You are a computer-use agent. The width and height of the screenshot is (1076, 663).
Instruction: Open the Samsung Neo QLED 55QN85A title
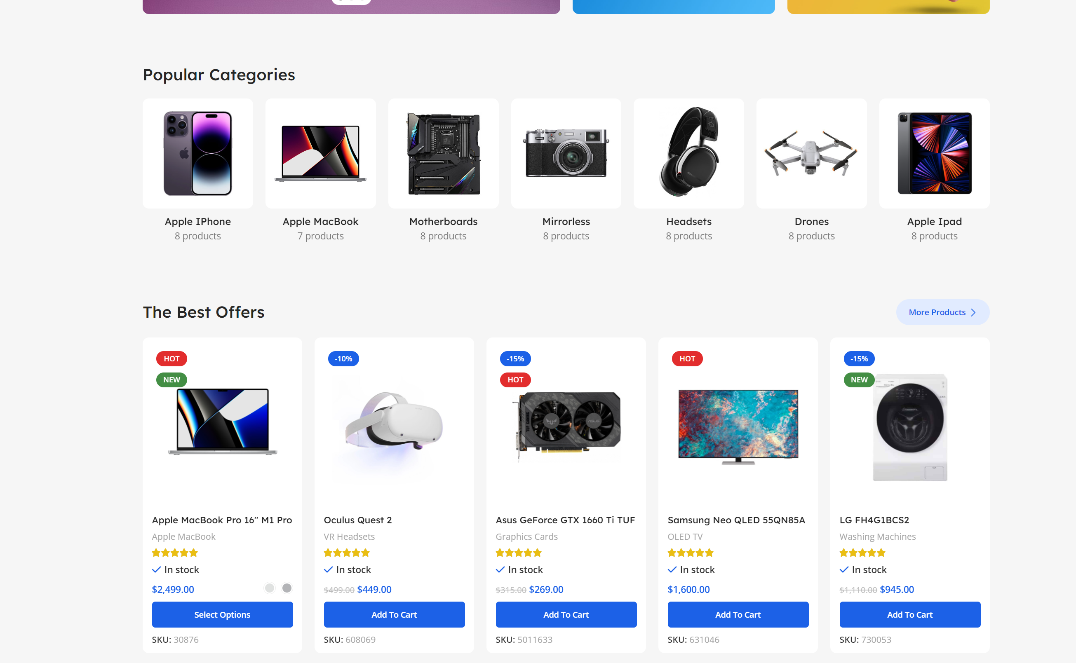736,520
